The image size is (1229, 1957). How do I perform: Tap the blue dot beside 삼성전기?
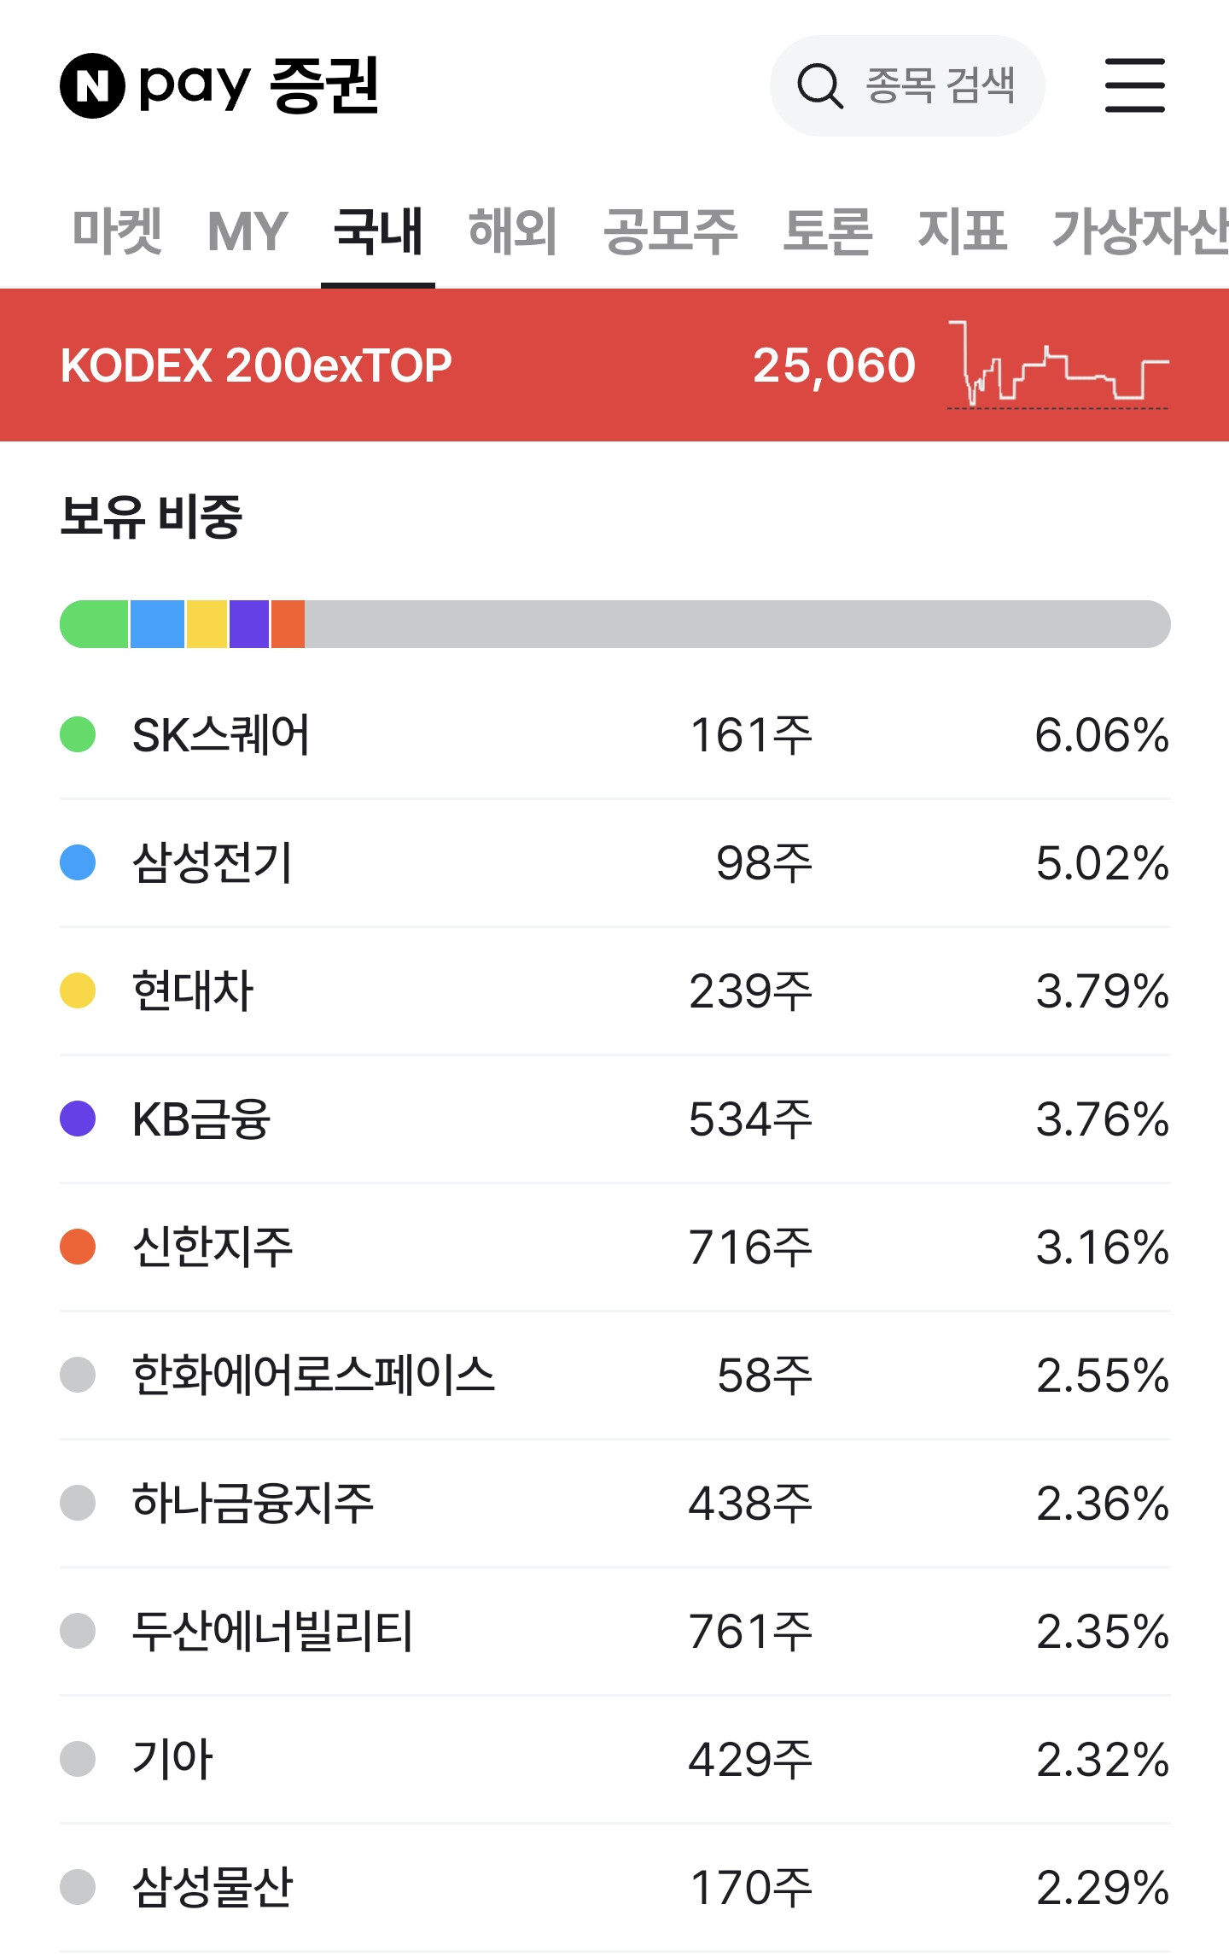[x=78, y=862]
